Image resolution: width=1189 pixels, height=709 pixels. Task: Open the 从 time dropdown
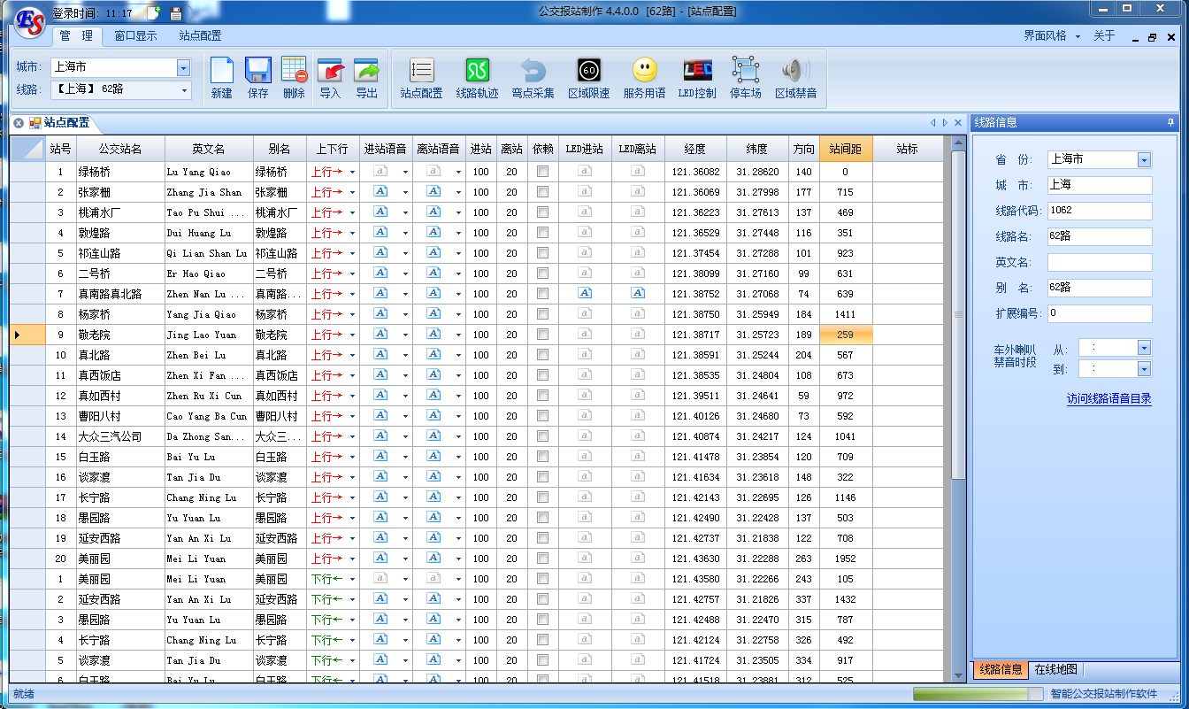[1144, 348]
